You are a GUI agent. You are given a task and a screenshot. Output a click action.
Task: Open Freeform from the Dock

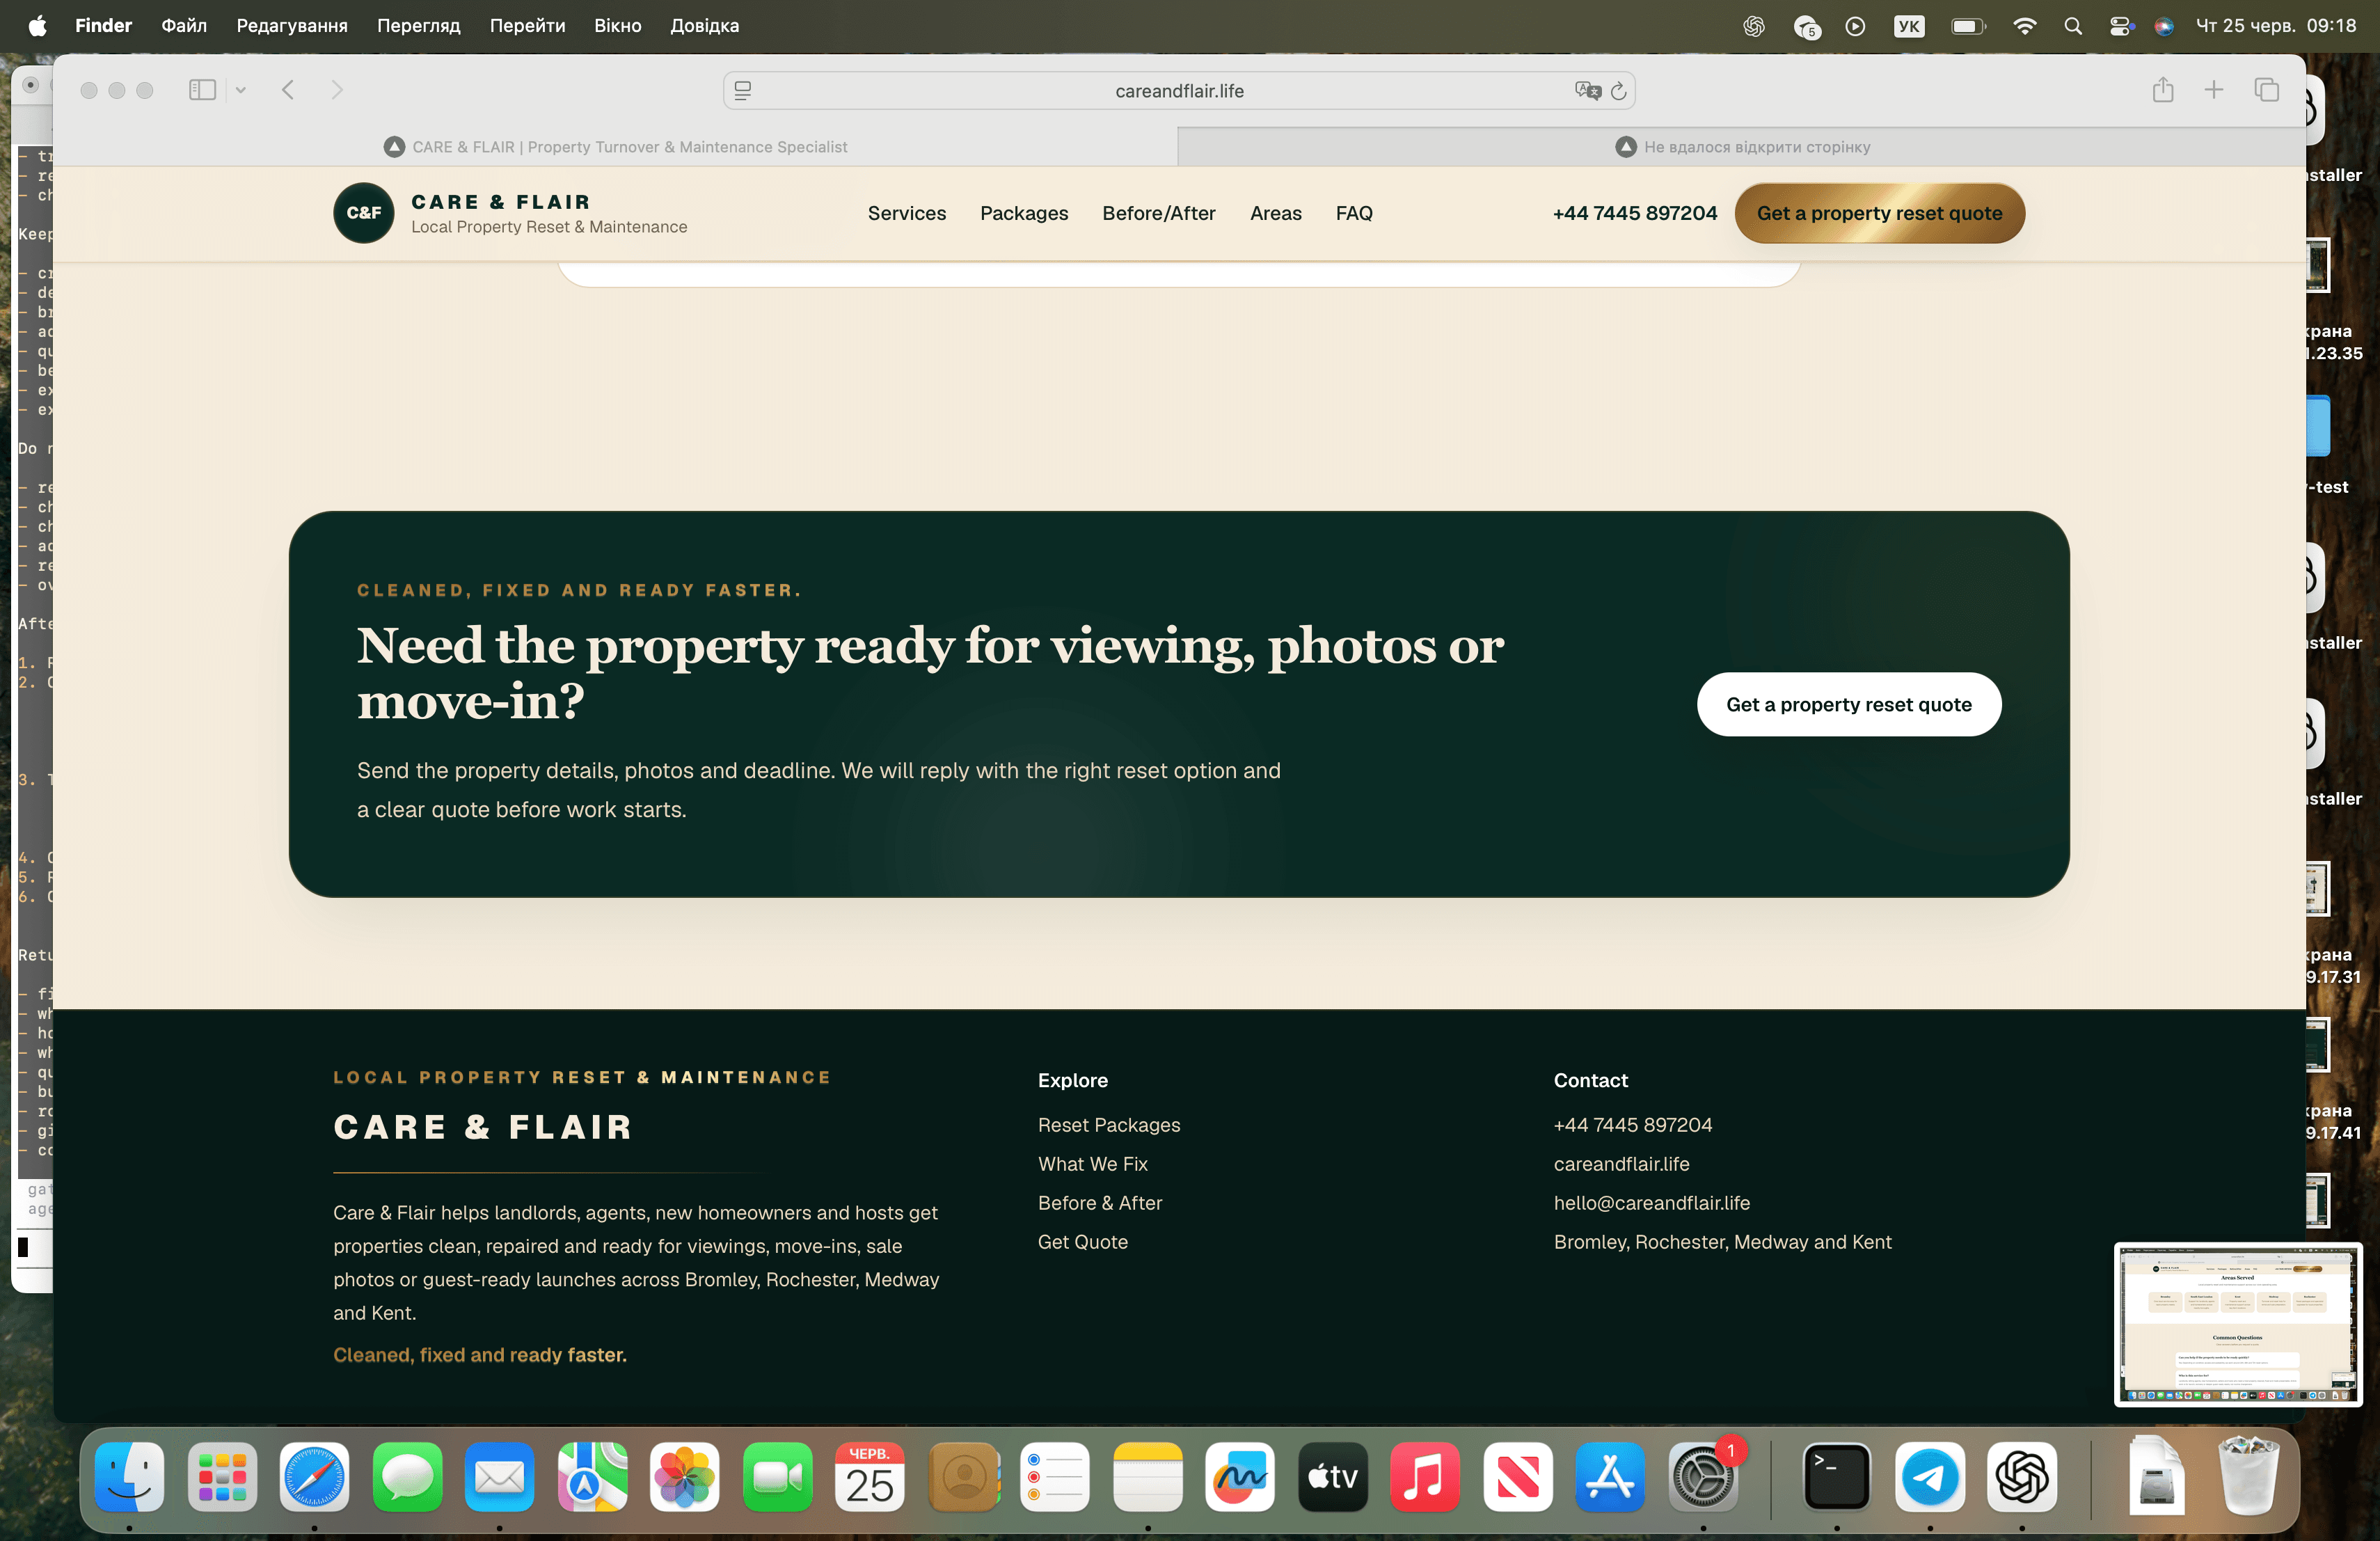(1240, 1477)
